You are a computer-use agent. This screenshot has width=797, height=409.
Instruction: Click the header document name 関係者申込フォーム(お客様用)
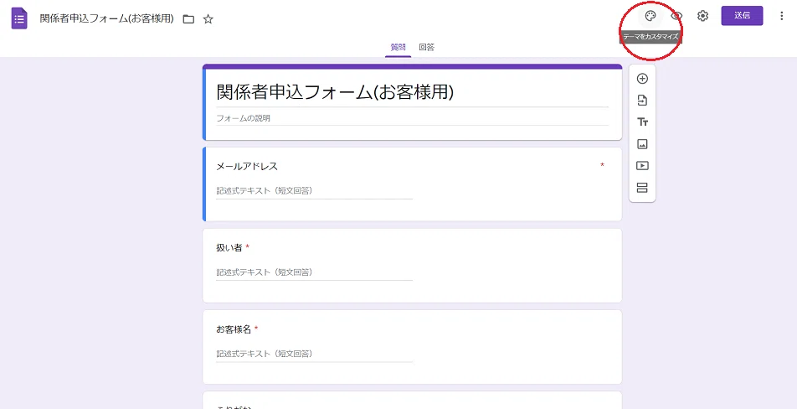tap(107, 18)
